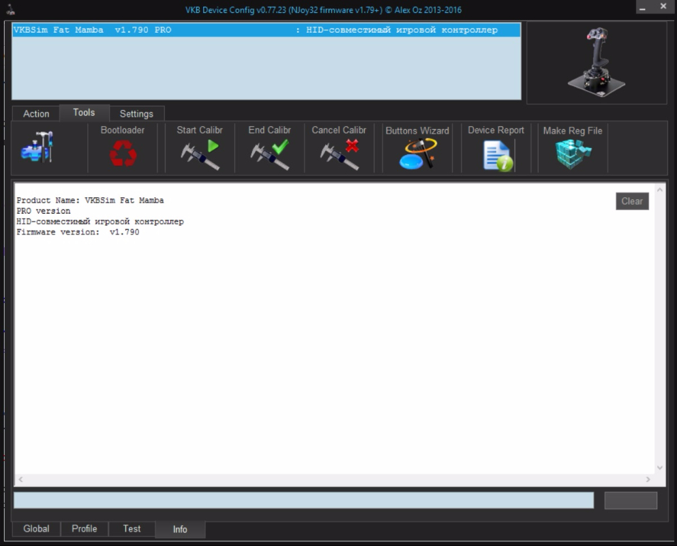Close the VKB Device Config window
Image resolution: width=677 pixels, height=546 pixels.
[x=663, y=7]
